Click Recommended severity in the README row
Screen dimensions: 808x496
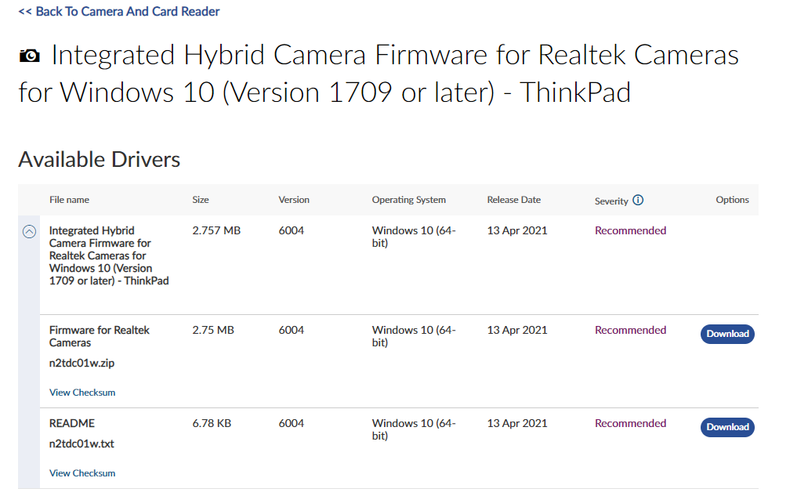630,423
